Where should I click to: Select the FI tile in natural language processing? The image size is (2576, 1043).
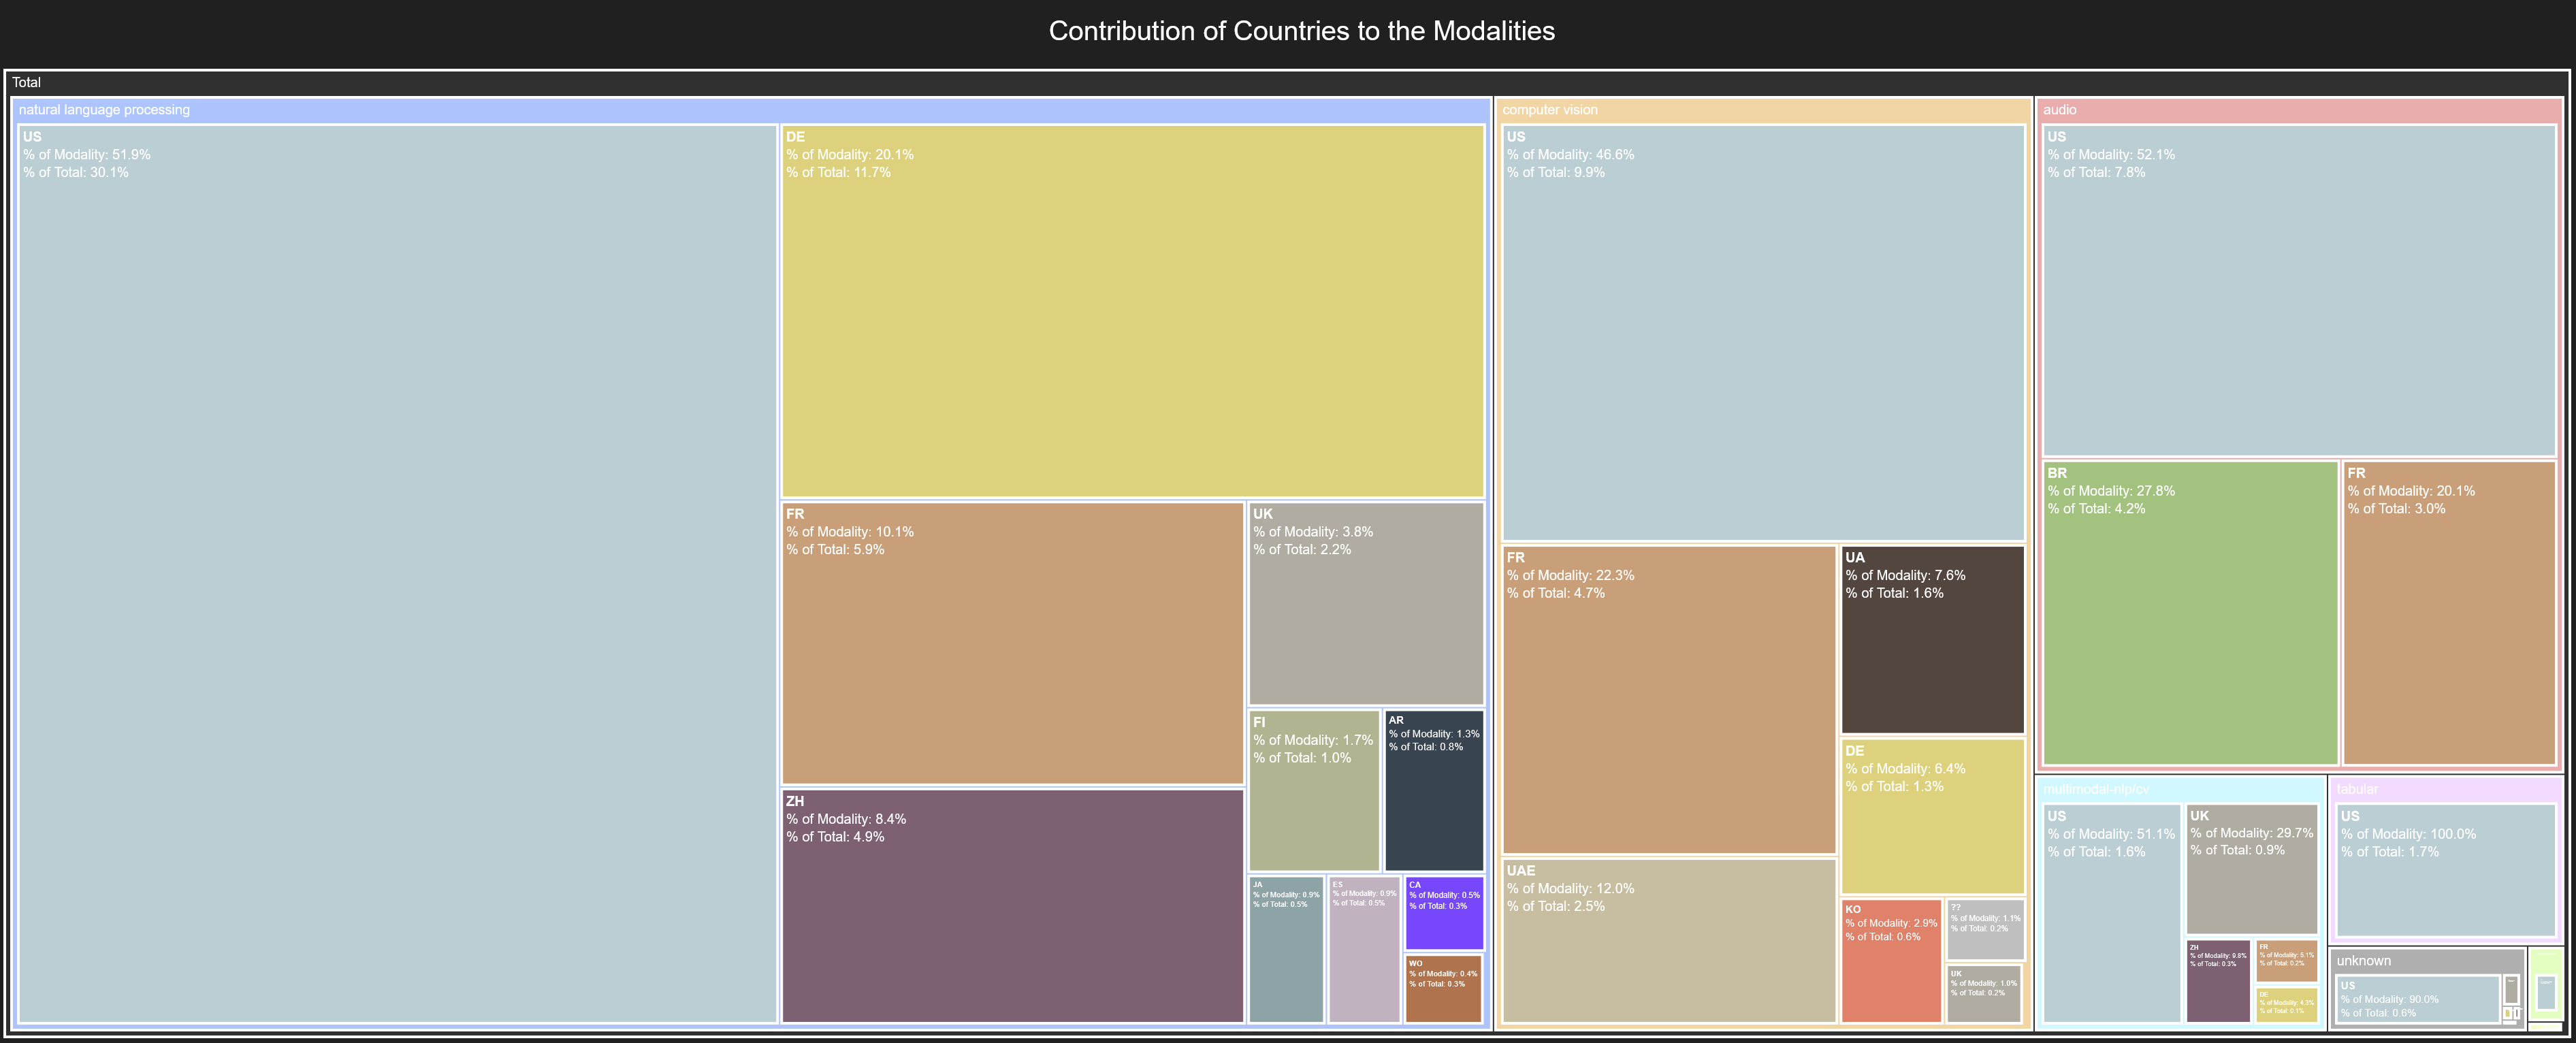[1313, 790]
